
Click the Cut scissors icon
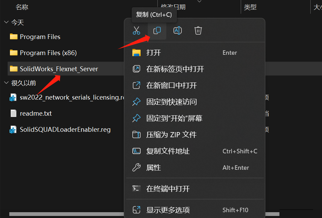tap(136, 30)
